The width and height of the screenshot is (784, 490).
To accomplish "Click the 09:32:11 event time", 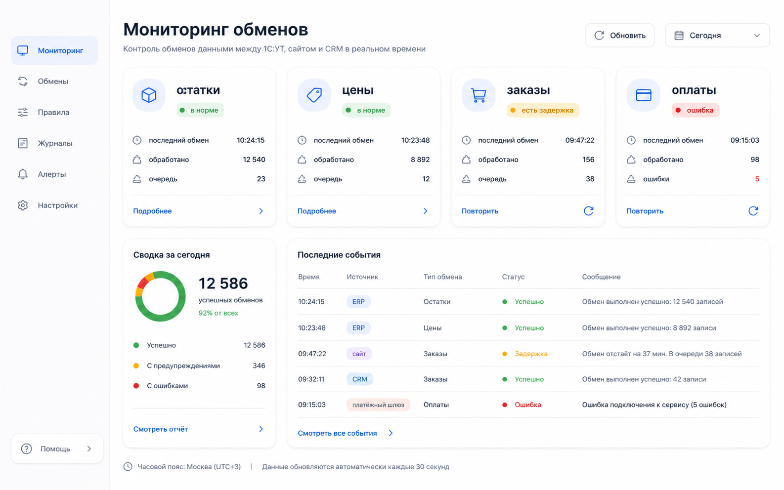I will pyautogui.click(x=311, y=379).
